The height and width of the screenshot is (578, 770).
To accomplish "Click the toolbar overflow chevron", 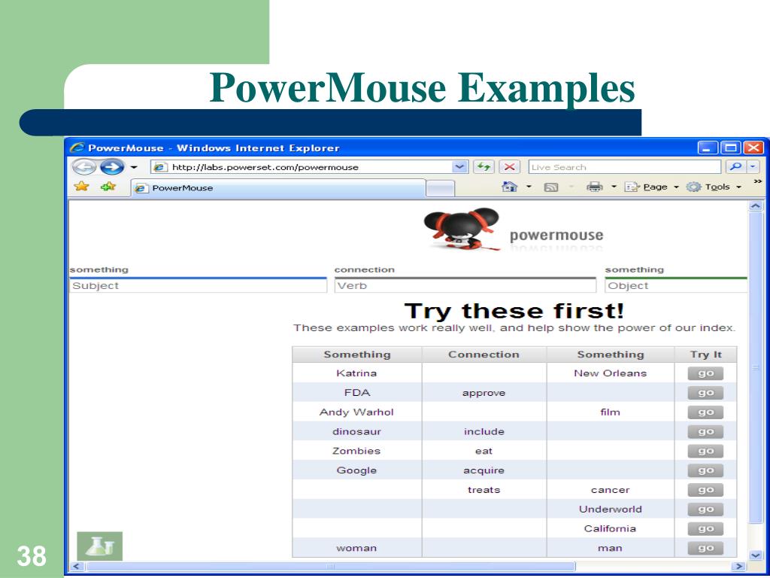I will coord(757,181).
